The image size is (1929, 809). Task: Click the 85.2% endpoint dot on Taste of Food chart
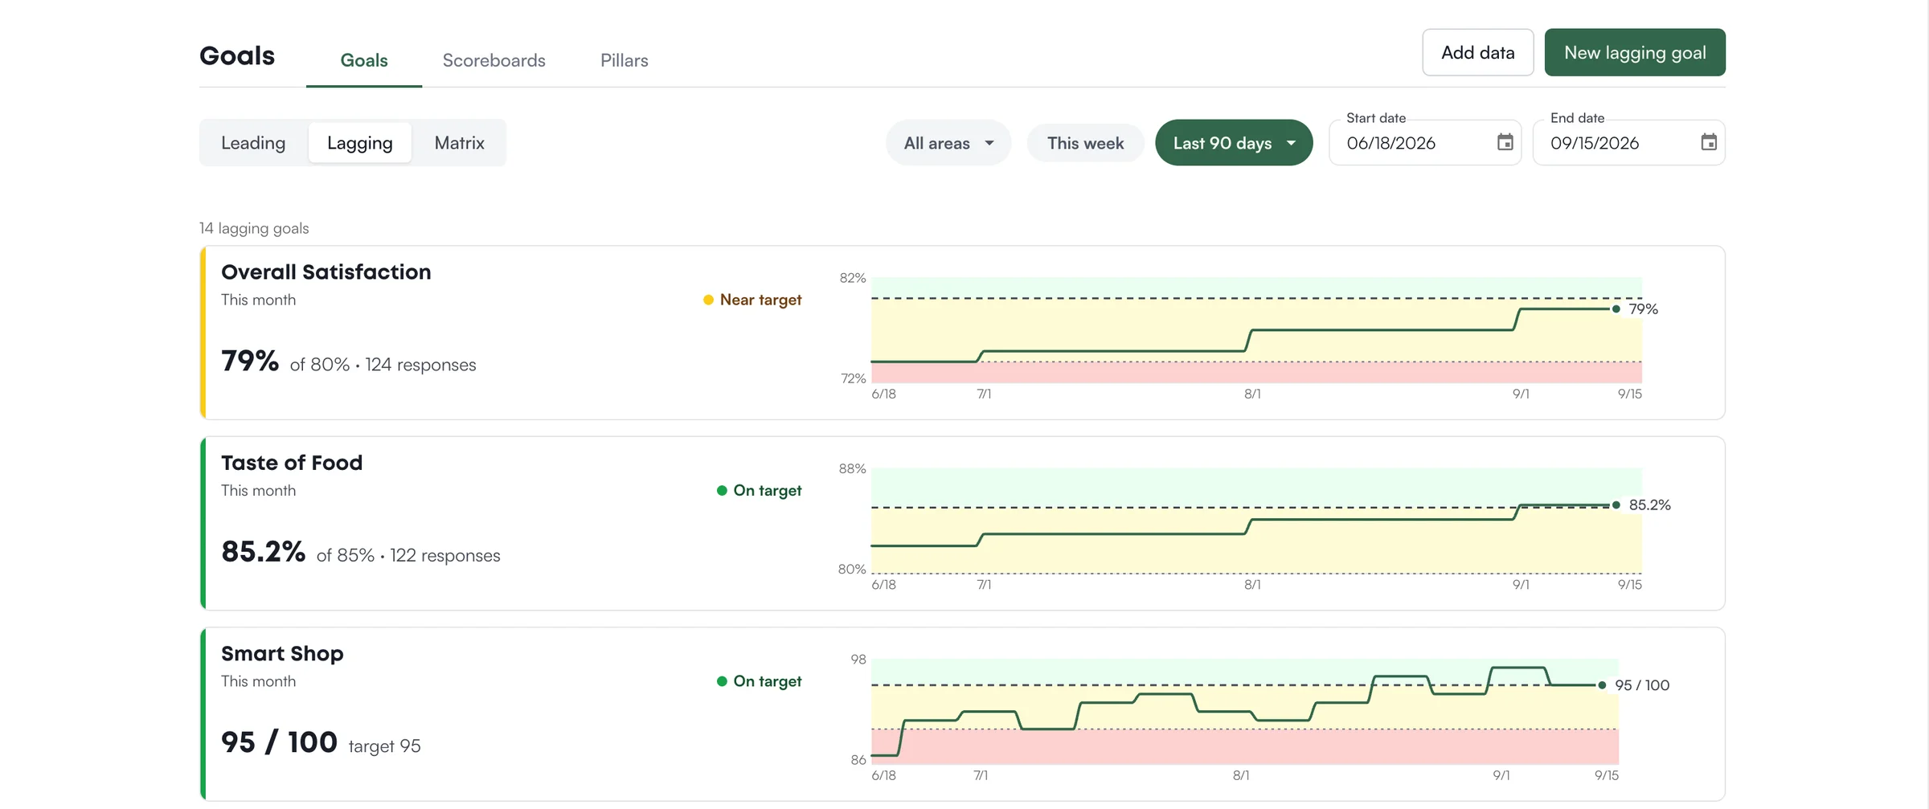(1616, 505)
